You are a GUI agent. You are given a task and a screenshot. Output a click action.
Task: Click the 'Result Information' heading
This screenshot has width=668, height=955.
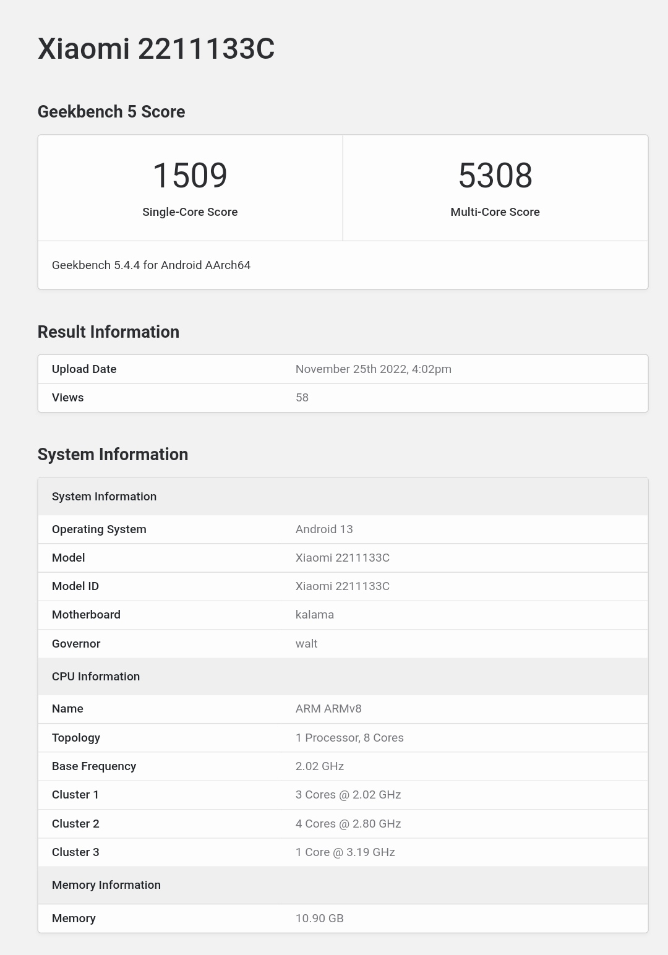pyautogui.click(x=108, y=332)
